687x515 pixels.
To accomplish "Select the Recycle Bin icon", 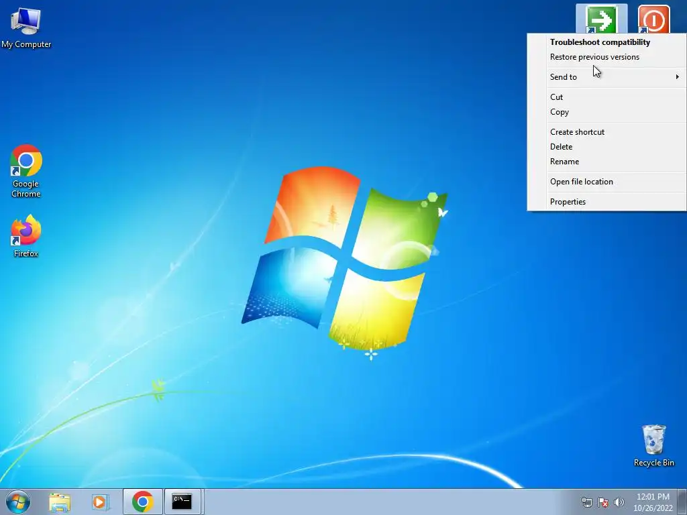I will (x=653, y=446).
